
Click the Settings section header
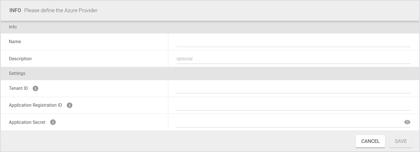(17, 73)
